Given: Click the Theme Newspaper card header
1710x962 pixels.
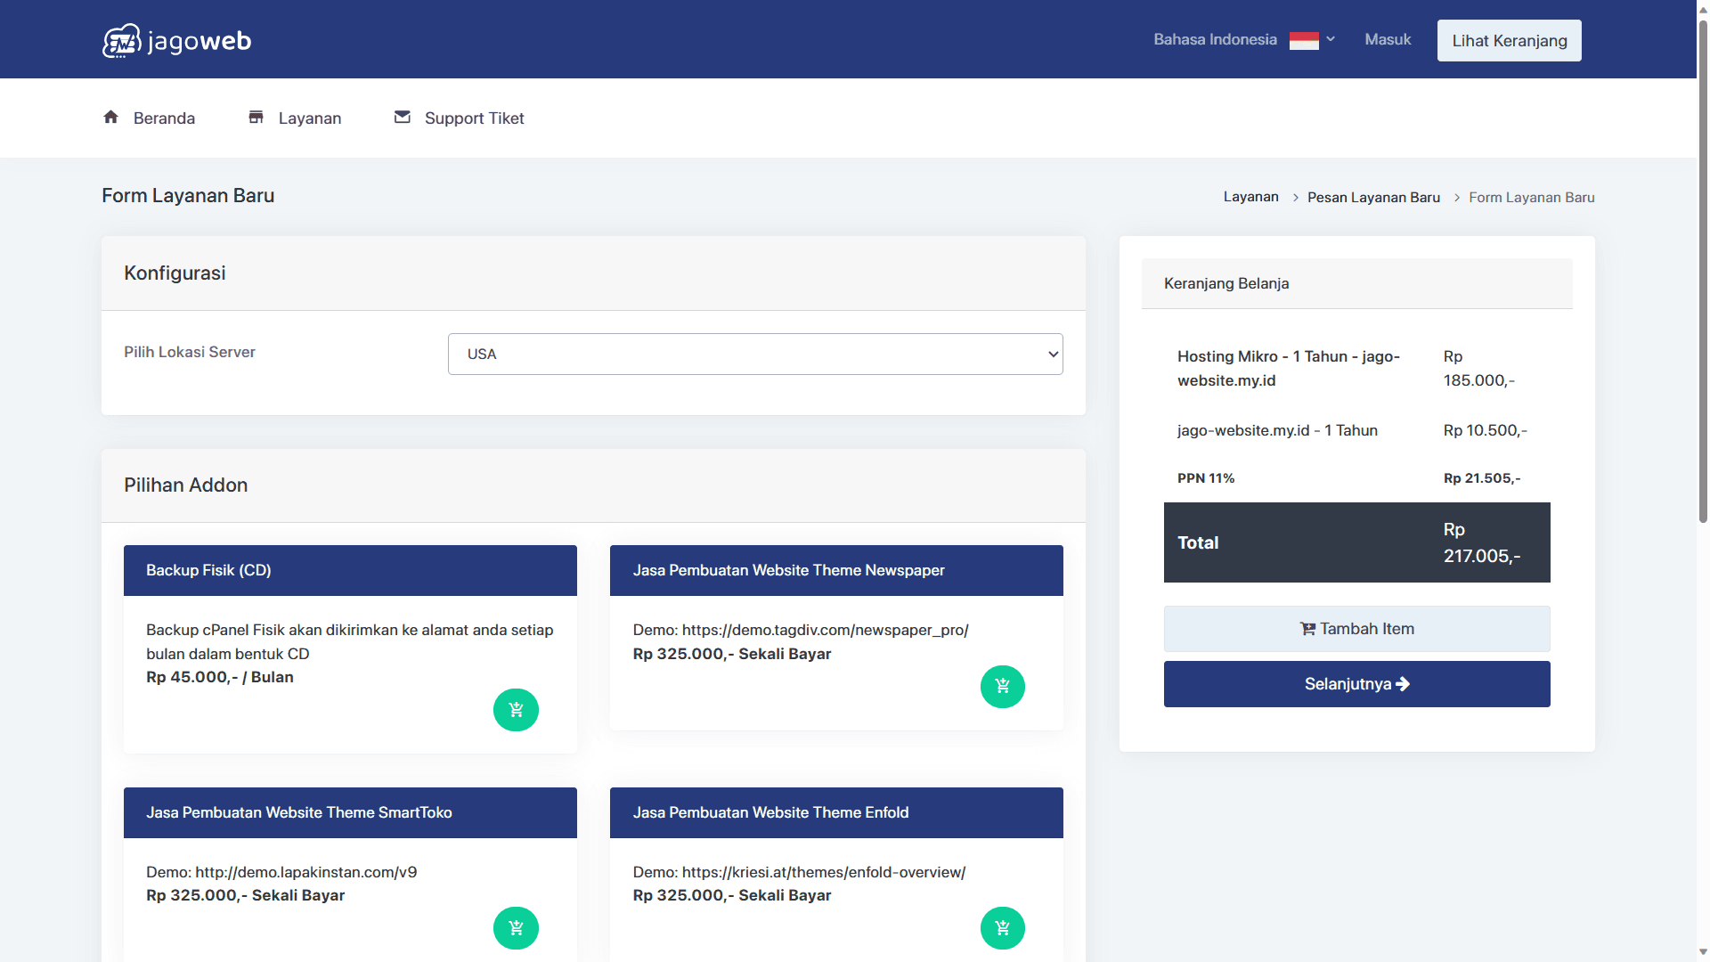Looking at the screenshot, I should pyautogui.click(x=836, y=570).
